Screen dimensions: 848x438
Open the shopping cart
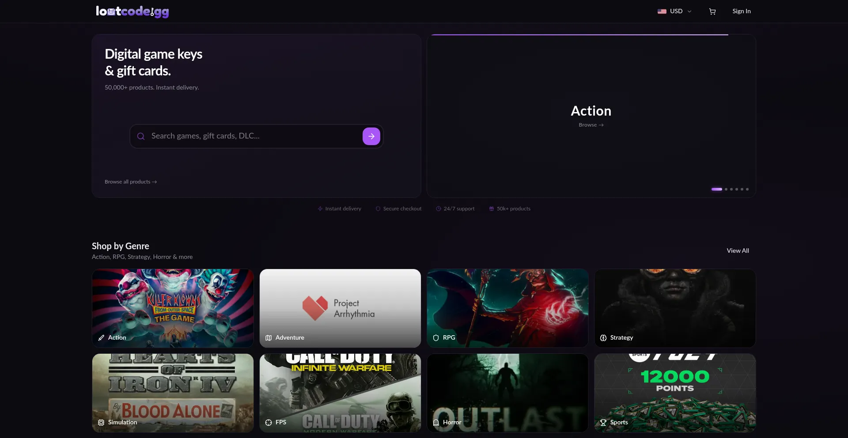point(712,11)
